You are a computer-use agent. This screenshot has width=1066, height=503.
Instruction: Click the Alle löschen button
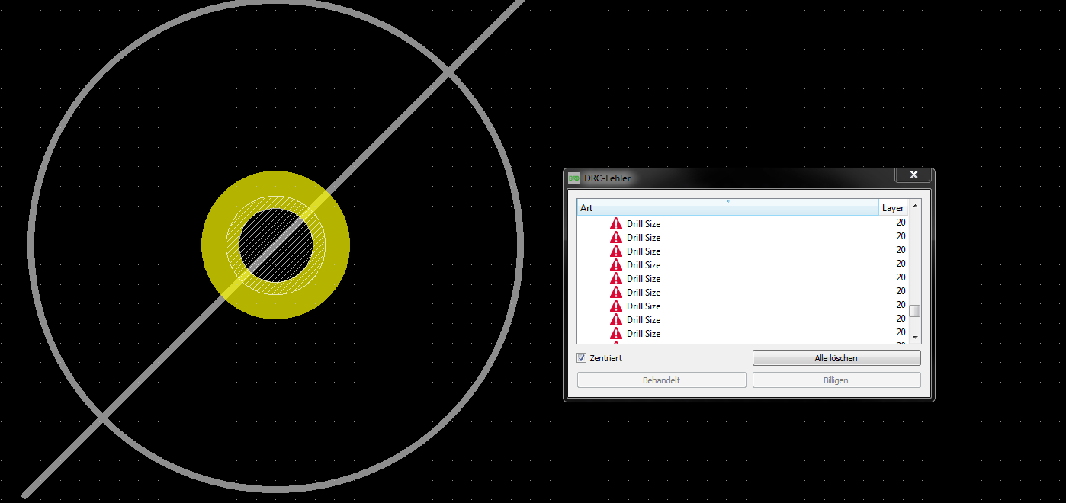click(x=836, y=358)
